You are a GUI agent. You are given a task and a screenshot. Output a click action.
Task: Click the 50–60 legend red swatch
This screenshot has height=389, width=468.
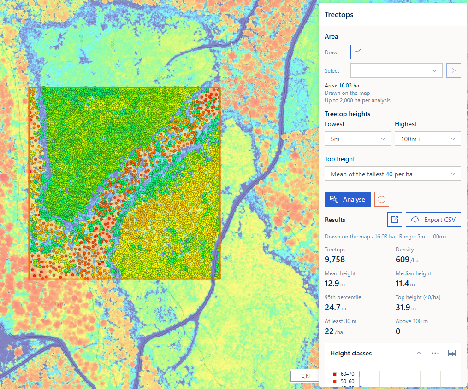[x=335, y=382]
